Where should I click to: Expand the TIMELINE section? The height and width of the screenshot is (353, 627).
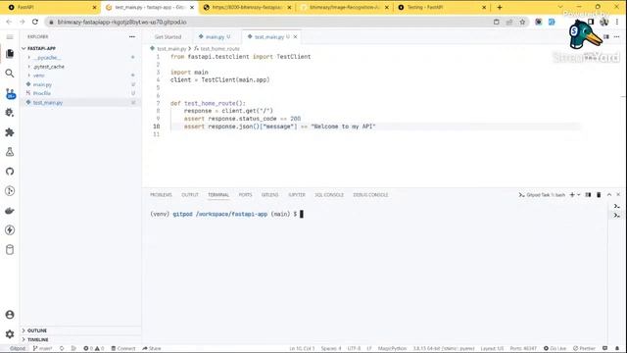click(x=37, y=340)
